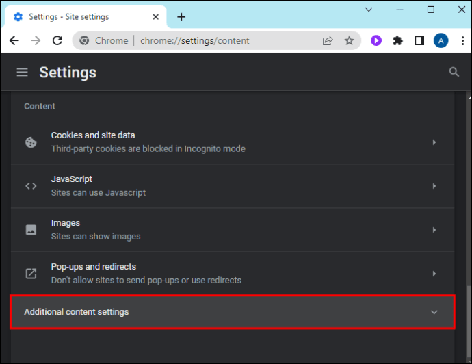This screenshot has height=364, width=472.
Task: Open Pop-ups and redirects settings
Action: [233, 273]
